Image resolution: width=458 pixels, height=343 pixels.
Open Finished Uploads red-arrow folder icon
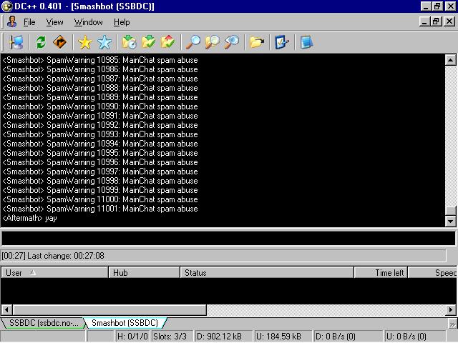point(167,42)
